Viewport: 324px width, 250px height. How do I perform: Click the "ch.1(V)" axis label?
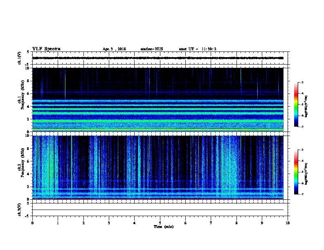20,58
